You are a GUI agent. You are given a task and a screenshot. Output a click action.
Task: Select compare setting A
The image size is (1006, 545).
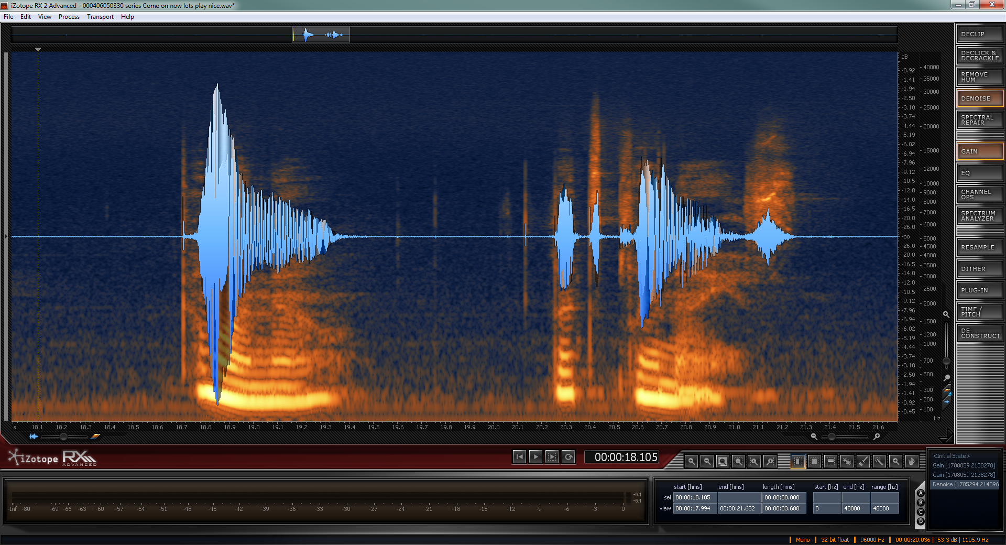coord(921,493)
